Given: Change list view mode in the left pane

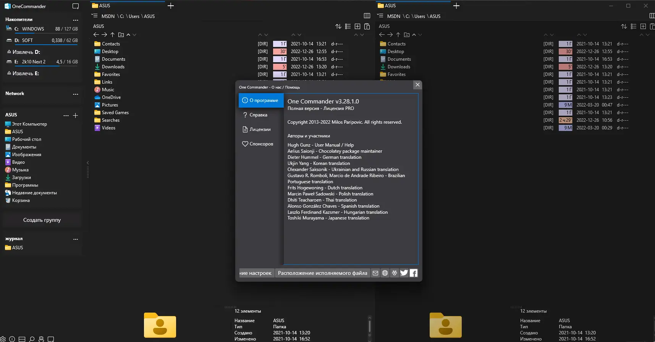Looking at the screenshot, I should [x=348, y=26].
